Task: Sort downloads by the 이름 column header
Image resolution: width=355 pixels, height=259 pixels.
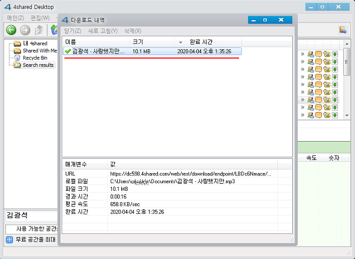Action: pyautogui.click(x=96, y=41)
